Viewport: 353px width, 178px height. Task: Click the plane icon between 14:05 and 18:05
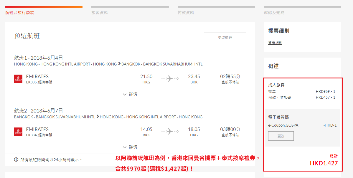coord(170,132)
